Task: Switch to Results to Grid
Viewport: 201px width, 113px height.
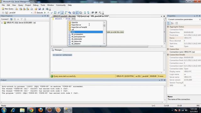Action: [77, 13]
